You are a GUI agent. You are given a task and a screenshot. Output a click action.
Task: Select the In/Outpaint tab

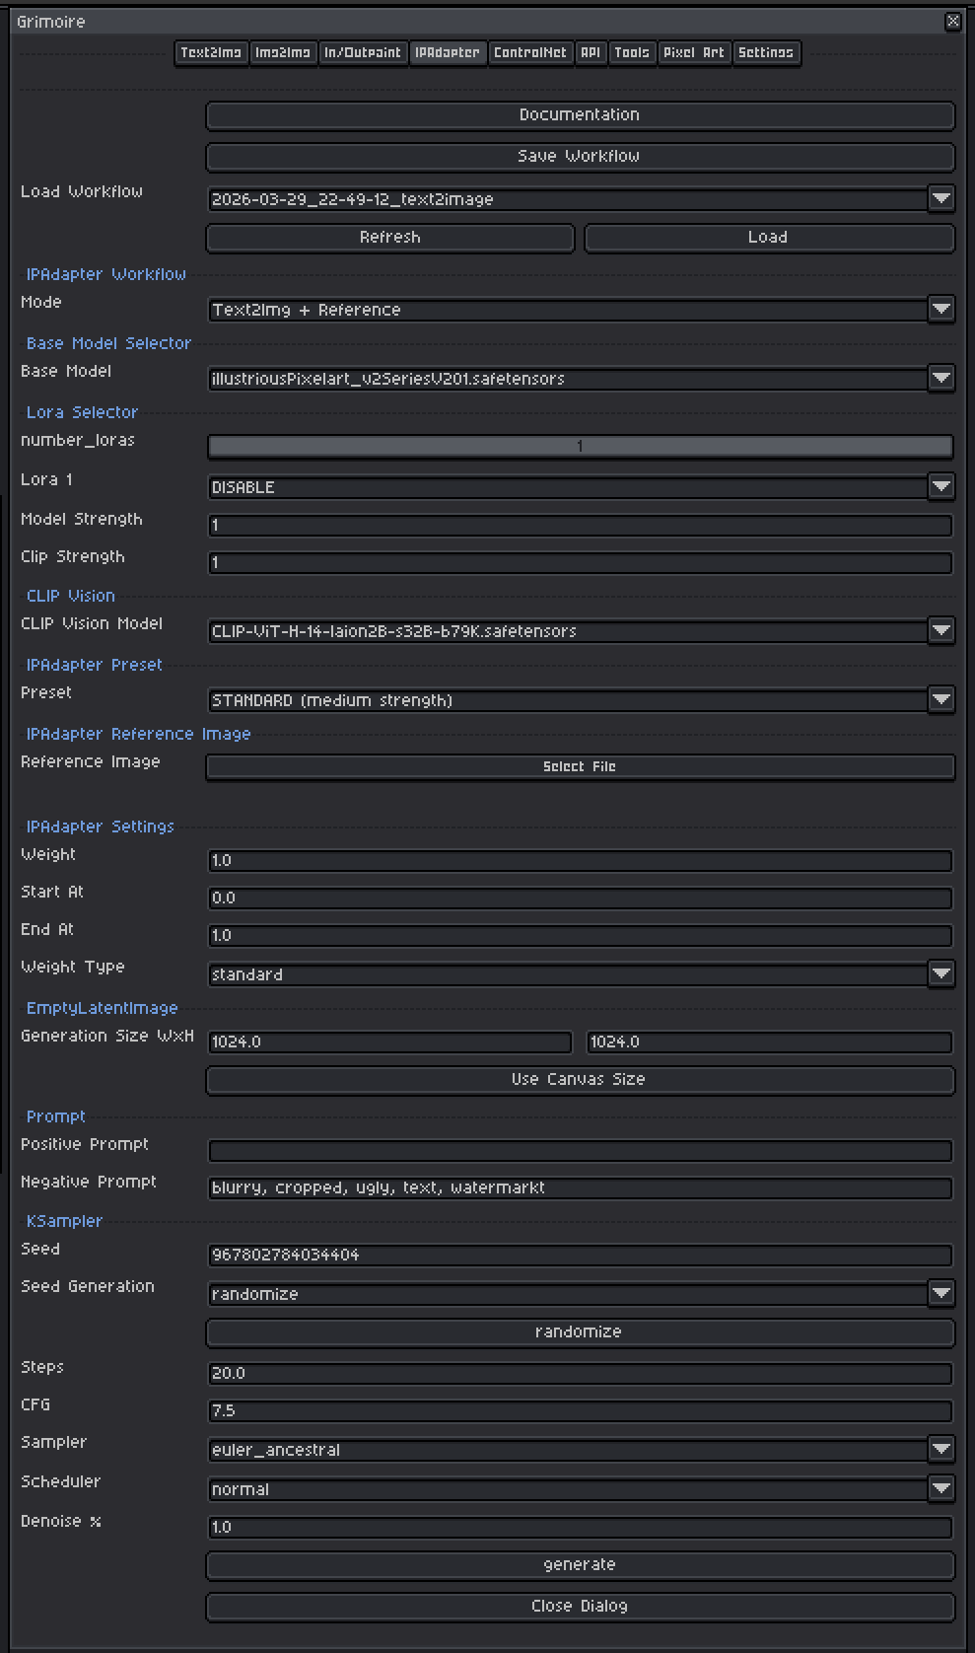363,52
